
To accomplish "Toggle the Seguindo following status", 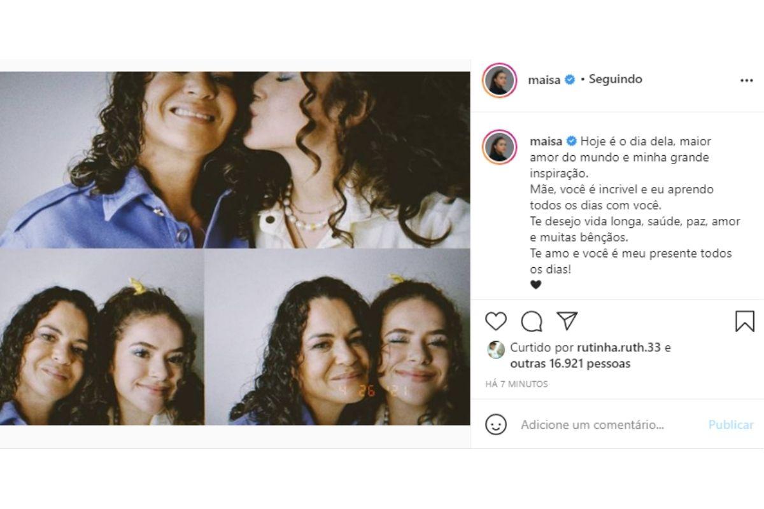I will (615, 80).
